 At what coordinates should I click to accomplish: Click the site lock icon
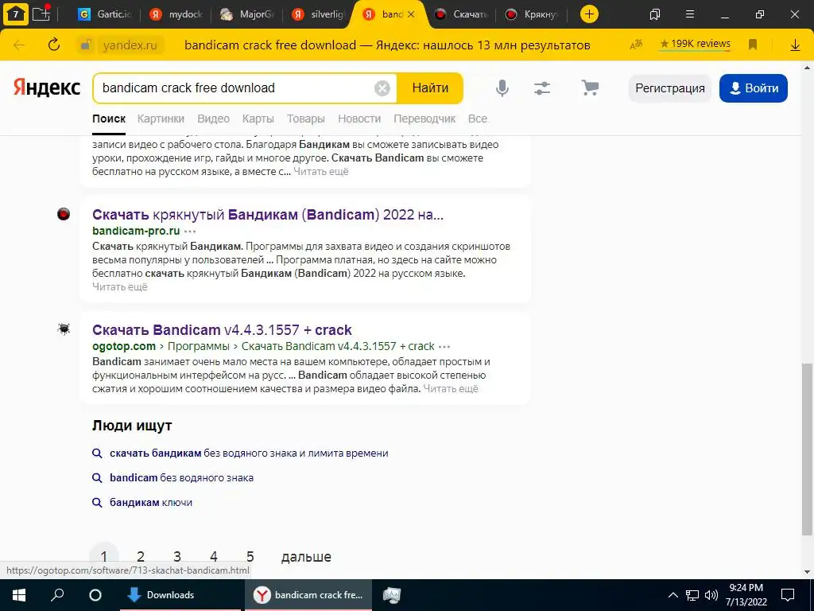pos(85,45)
